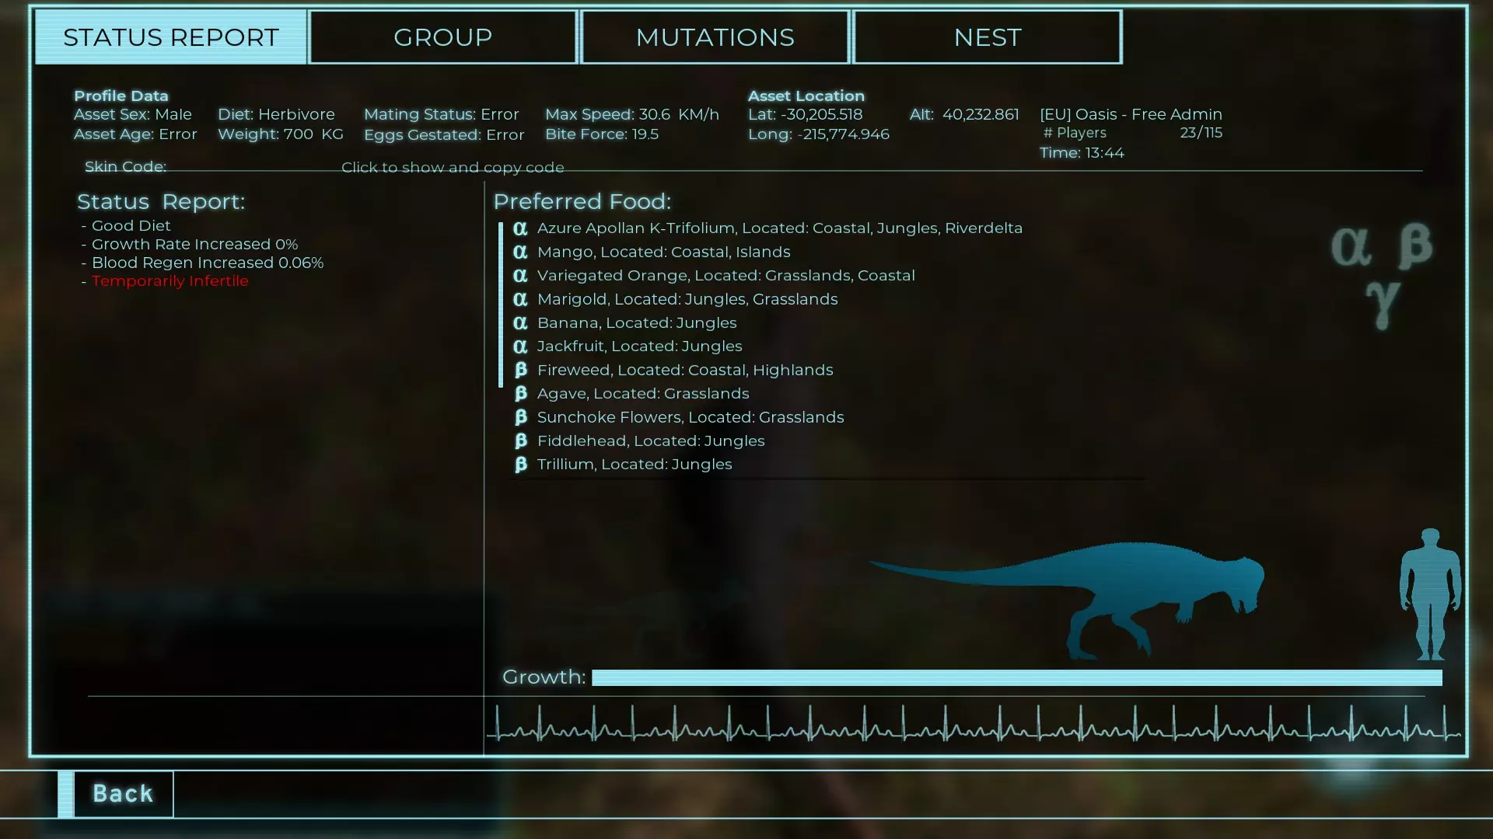Open the Group tab
This screenshot has height=839, width=1493.
tap(442, 37)
